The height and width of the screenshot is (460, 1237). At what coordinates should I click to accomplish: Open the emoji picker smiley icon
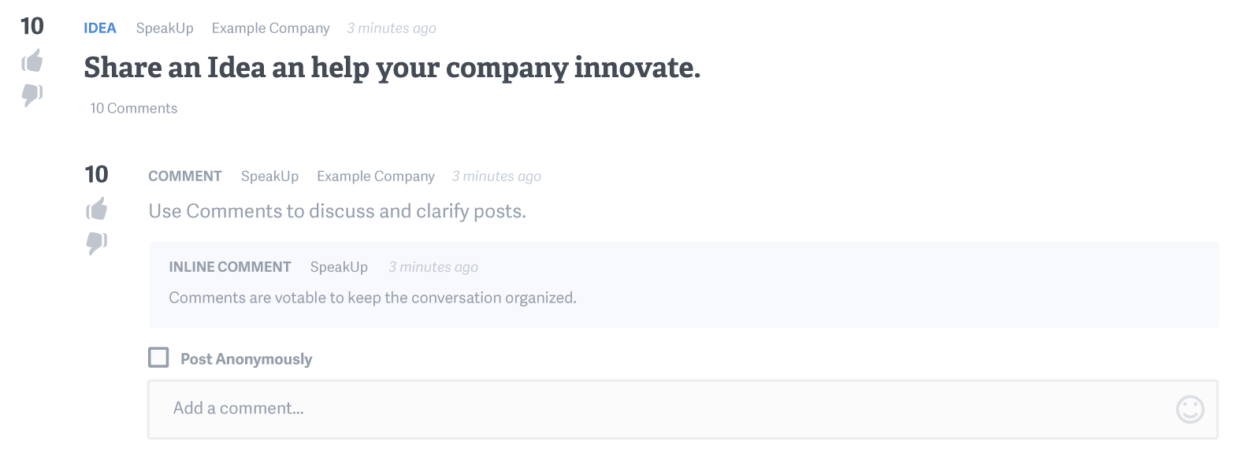(1190, 409)
